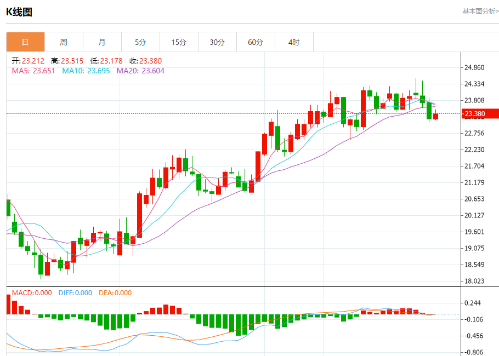499x356 pixels.
Task: Click the 18.023 price axis label
Action: [x=474, y=281]
